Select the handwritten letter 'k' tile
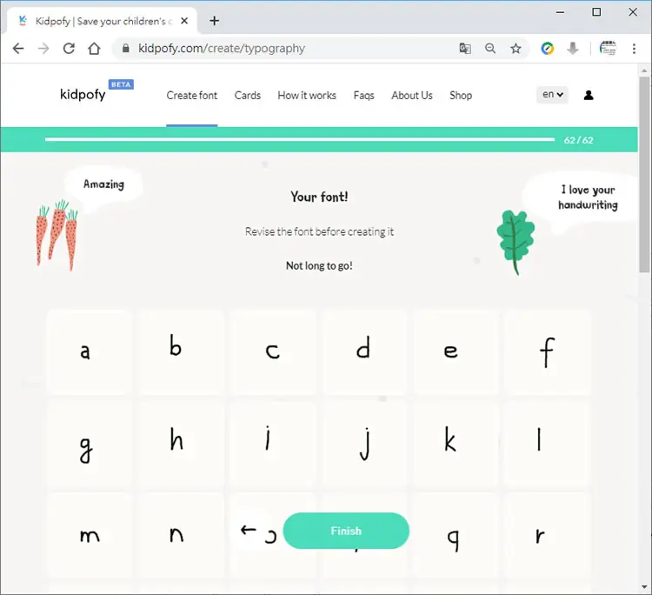The image size is (652, 595). 456,444
